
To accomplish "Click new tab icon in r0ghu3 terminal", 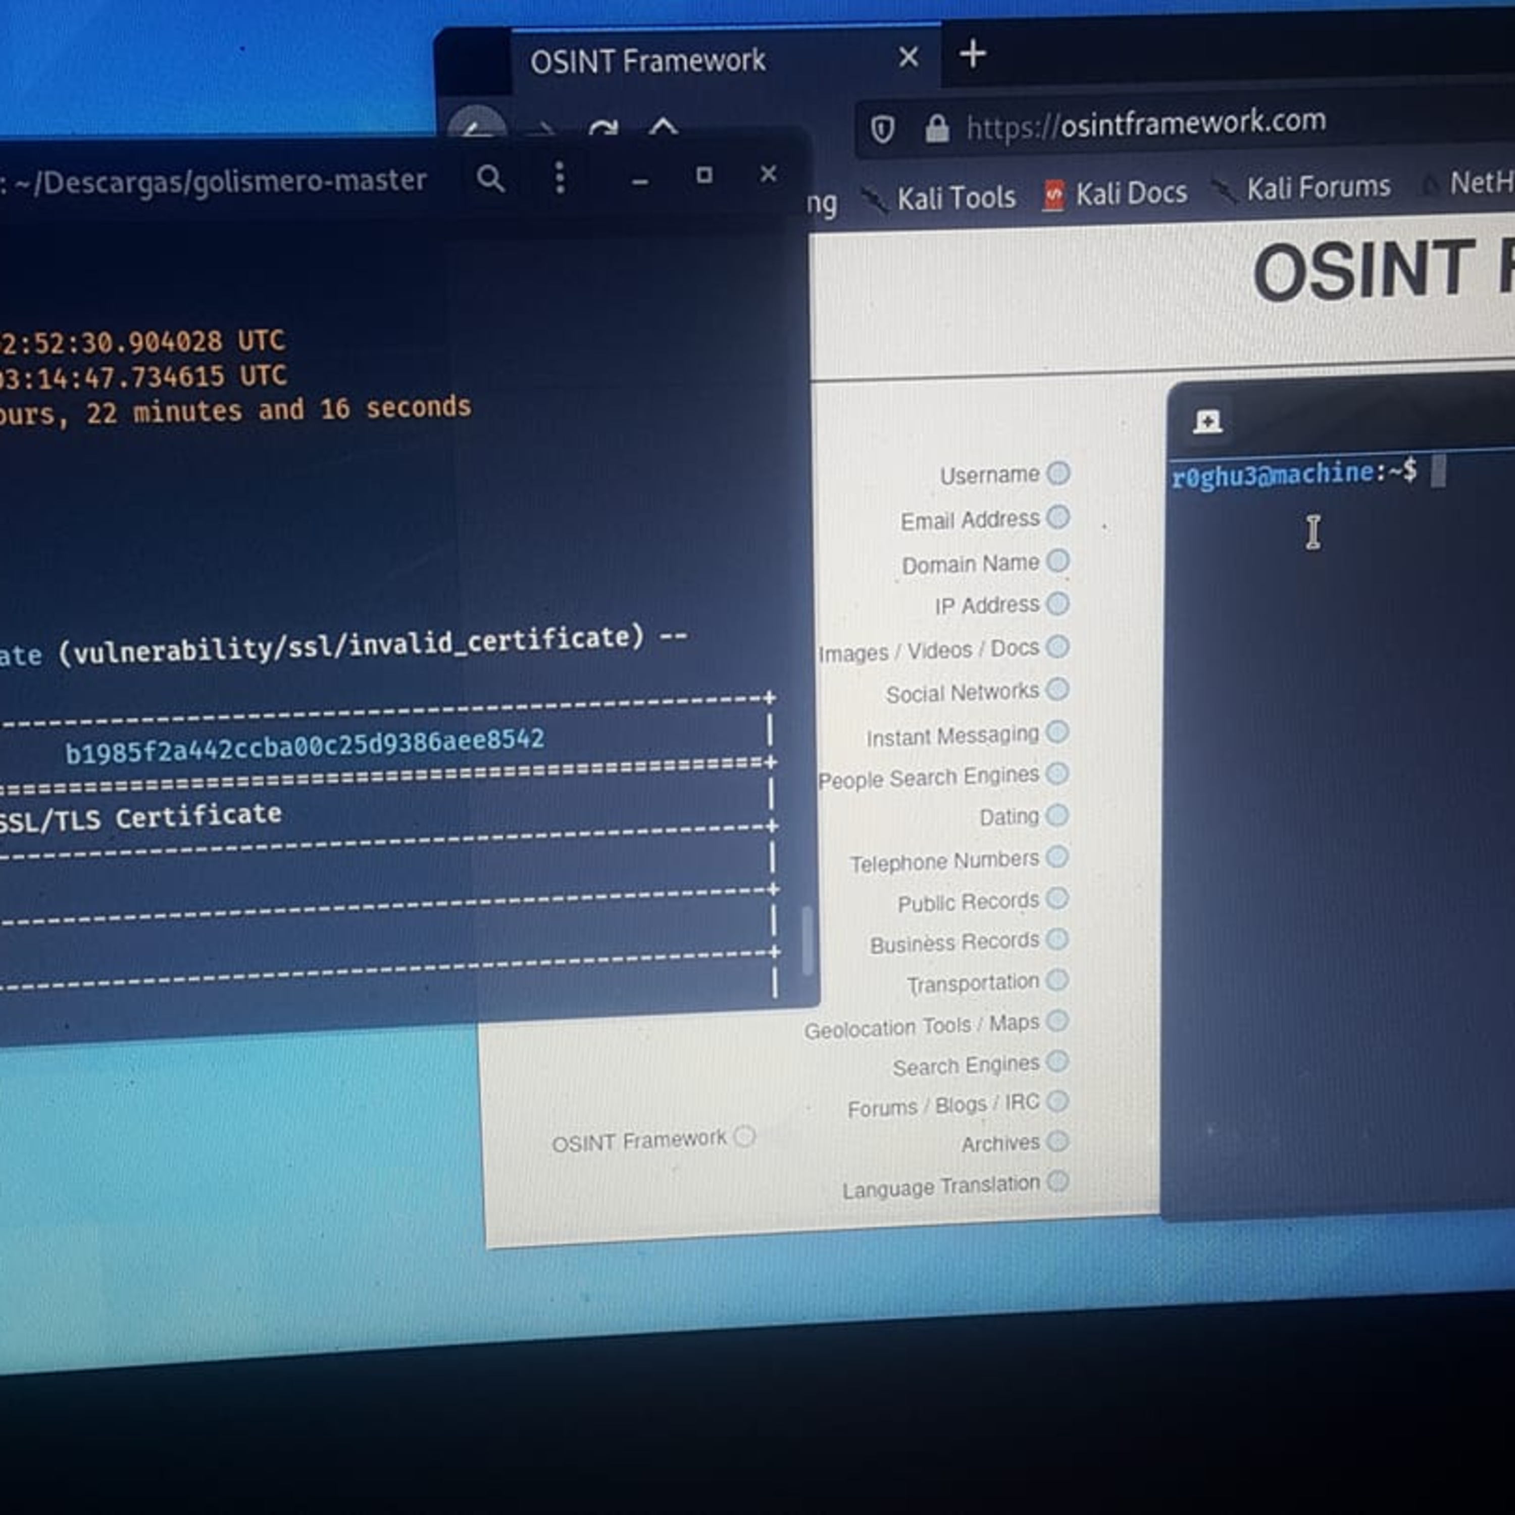I will pos(1207,422).
